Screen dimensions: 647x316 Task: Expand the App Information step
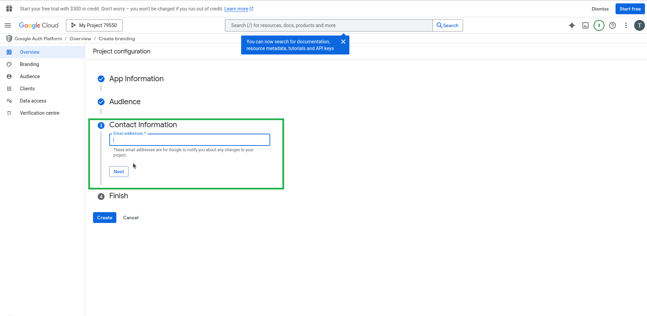coord(136,79)
